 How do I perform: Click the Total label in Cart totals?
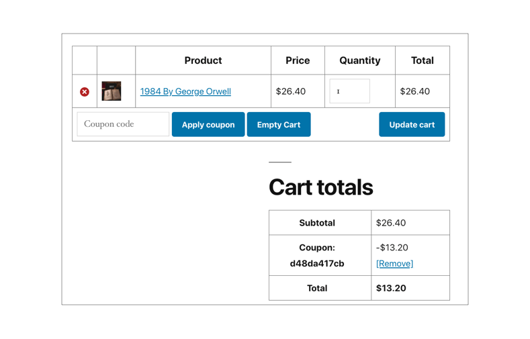click(317, 288)
